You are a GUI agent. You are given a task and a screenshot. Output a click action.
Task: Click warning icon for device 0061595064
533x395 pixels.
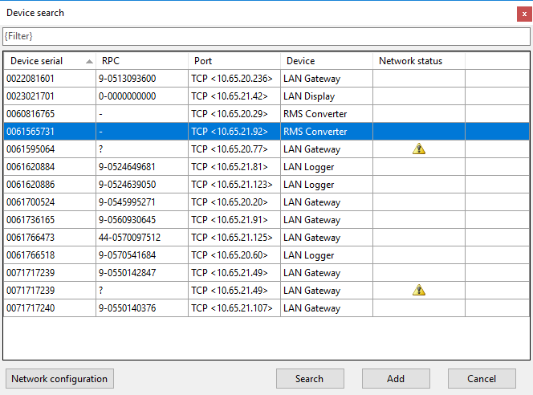pyautogui.click(x=419, y=149)
